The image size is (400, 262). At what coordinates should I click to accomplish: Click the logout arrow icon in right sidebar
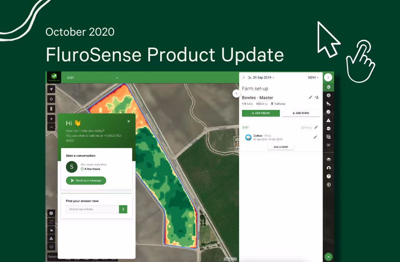point(328,185)
